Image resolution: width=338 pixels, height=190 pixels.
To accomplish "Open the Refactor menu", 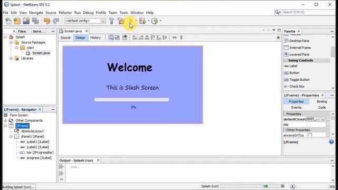I will point(65,13).
